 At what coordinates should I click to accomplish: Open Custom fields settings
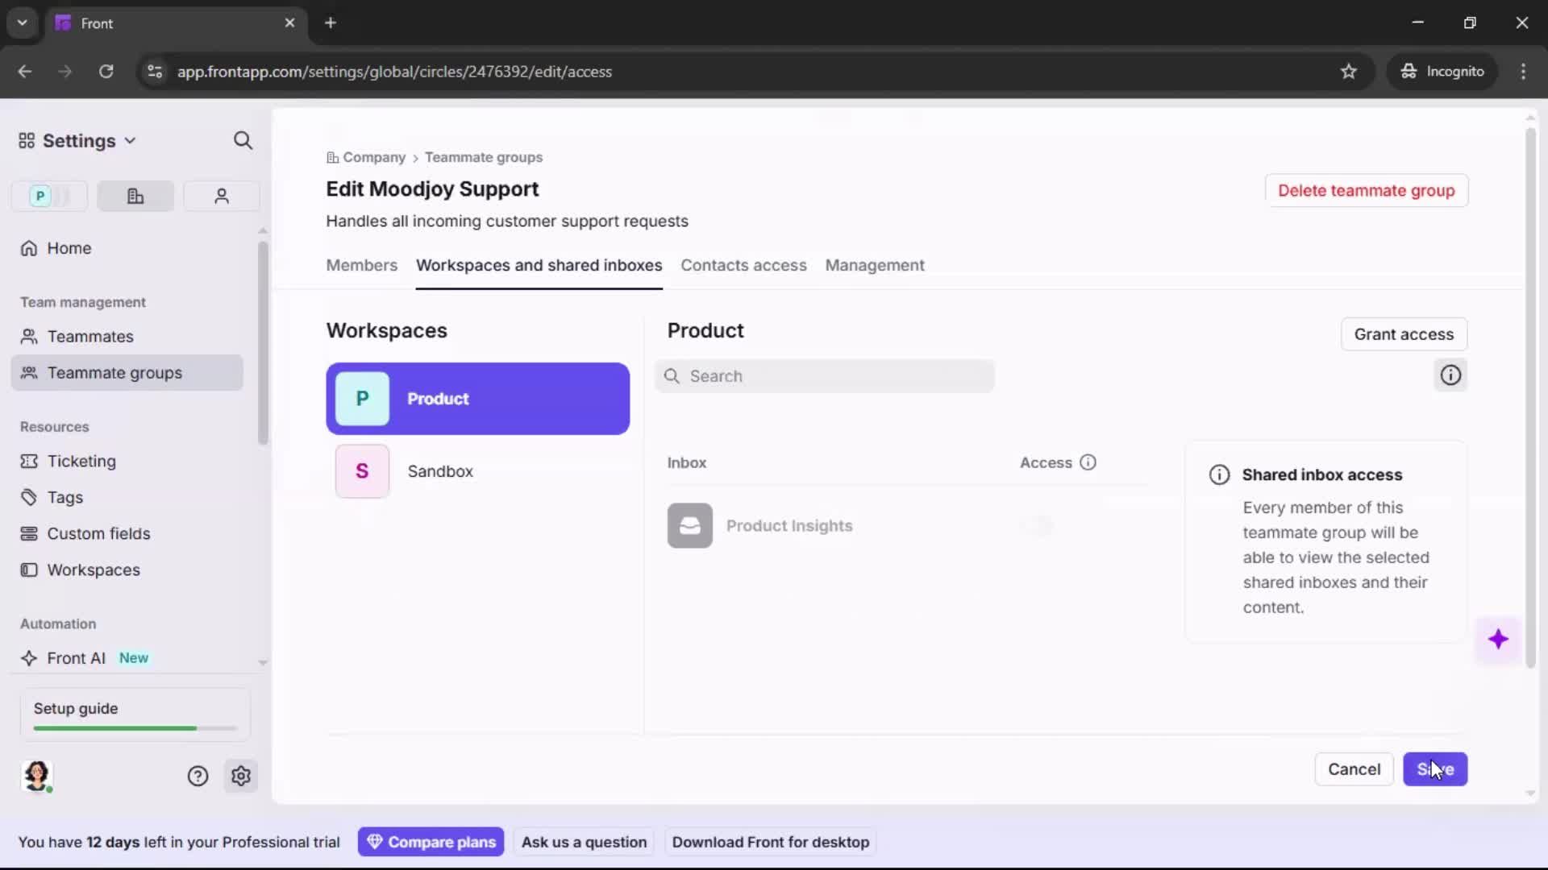98,533
